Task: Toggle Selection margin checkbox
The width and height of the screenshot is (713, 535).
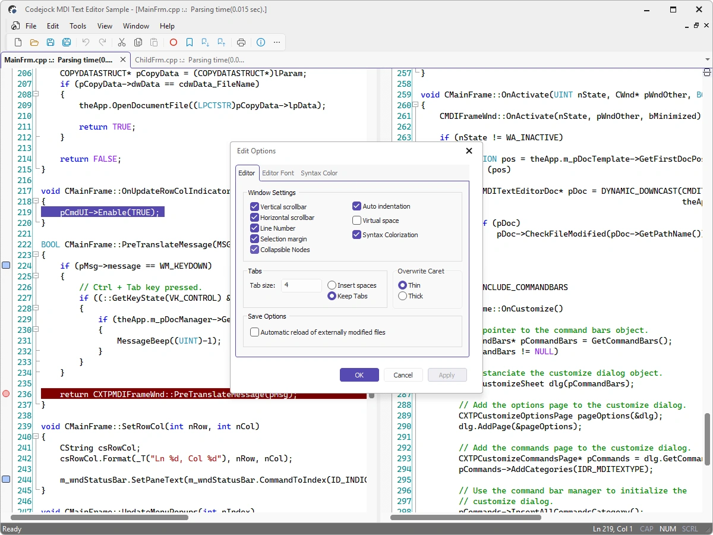Action: click(255, 239)
